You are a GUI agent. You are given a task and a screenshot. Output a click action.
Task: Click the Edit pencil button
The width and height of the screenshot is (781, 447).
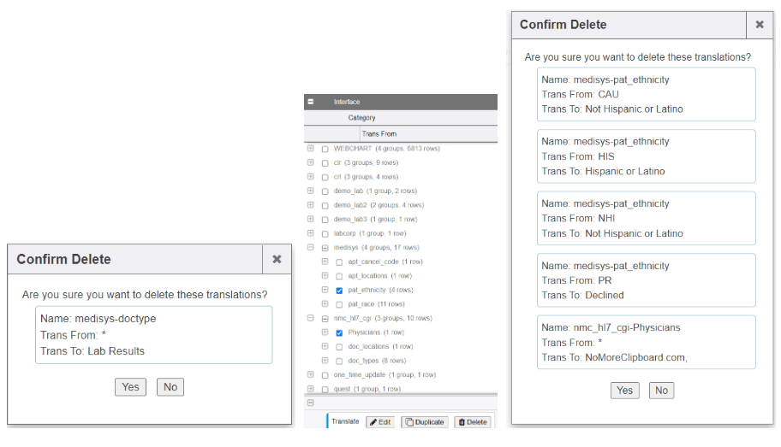point(380,421)
